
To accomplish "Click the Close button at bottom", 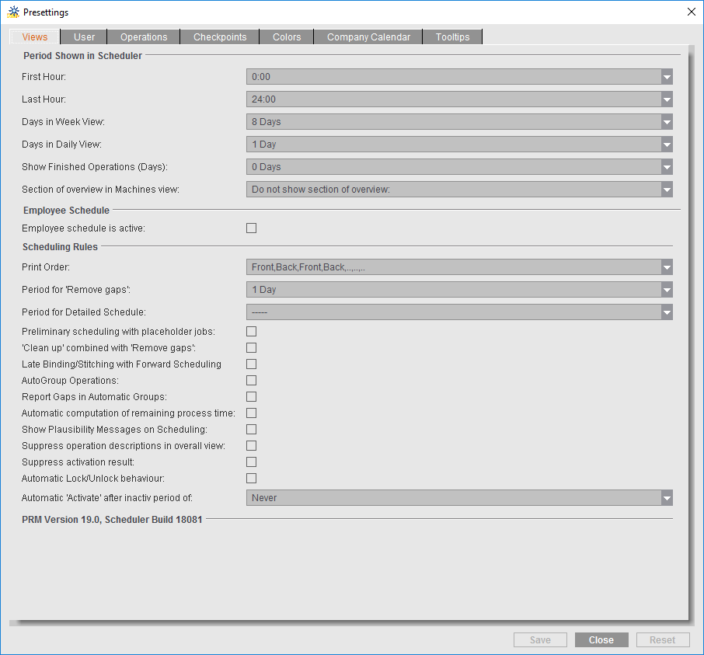I will tap(601, 639).
